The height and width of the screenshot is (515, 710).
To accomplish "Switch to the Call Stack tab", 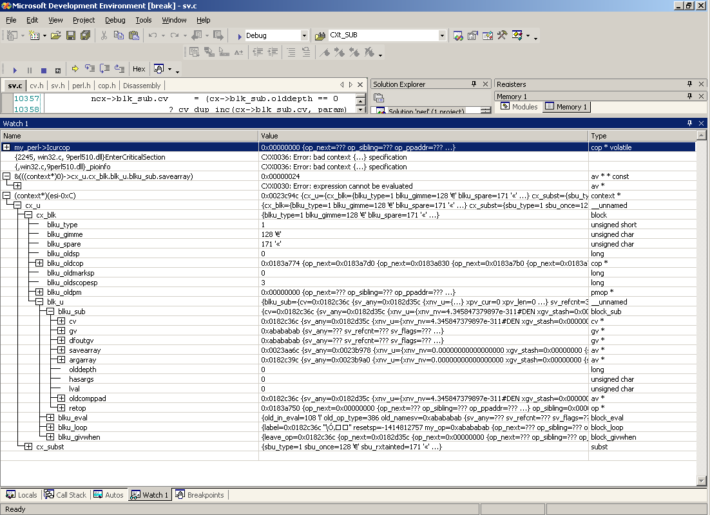I will click(x=66, y=495).
